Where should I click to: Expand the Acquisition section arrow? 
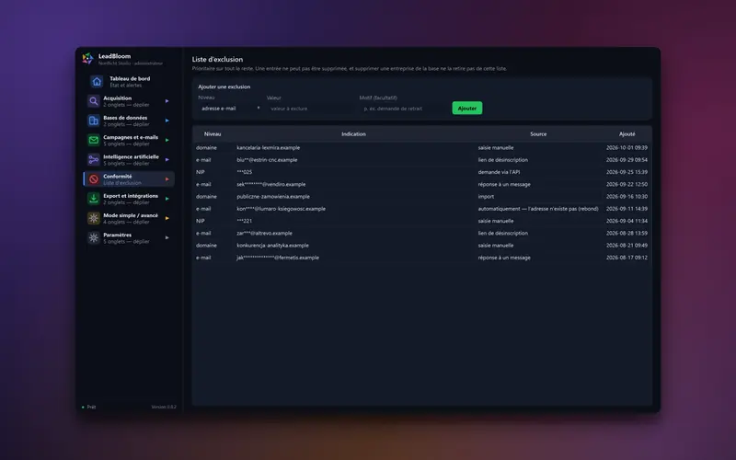[167, 101]
